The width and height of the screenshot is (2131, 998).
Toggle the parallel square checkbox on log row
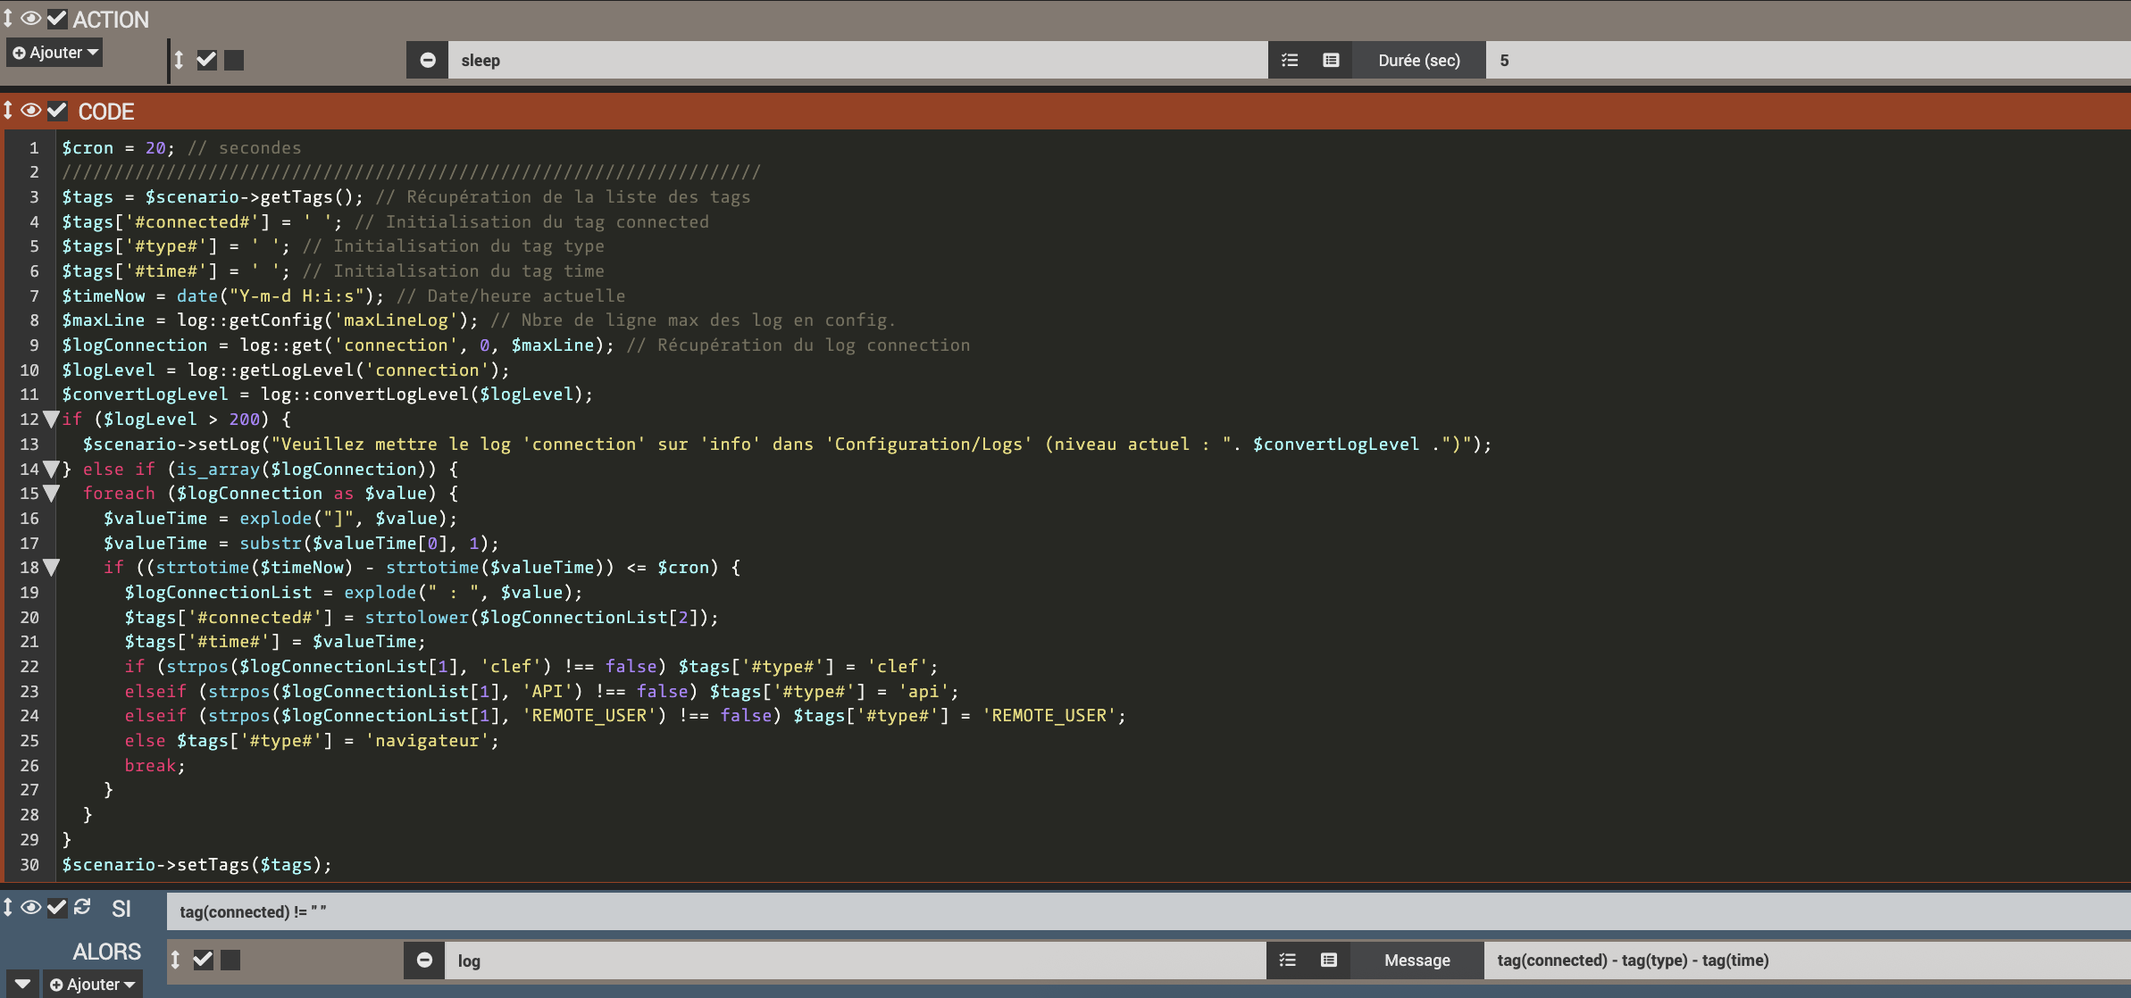pyautogui.click(x=231, y=961)
